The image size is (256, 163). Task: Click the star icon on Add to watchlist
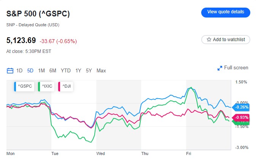(x=209, y=39)
